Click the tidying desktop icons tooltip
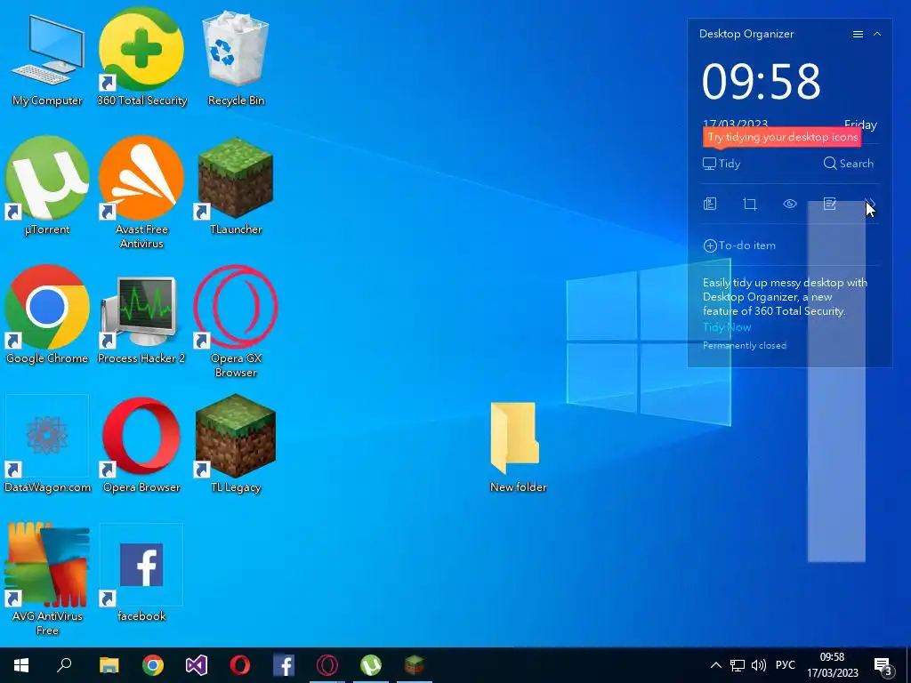Viewport: 911px width, 683px height. (782, 137)
